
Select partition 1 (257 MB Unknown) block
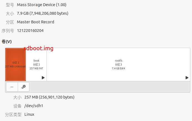(x=16, y=65)
